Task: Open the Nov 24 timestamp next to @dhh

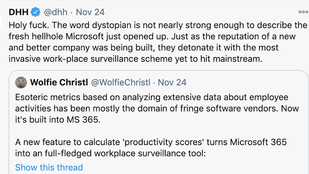Action: pos(90,12)
